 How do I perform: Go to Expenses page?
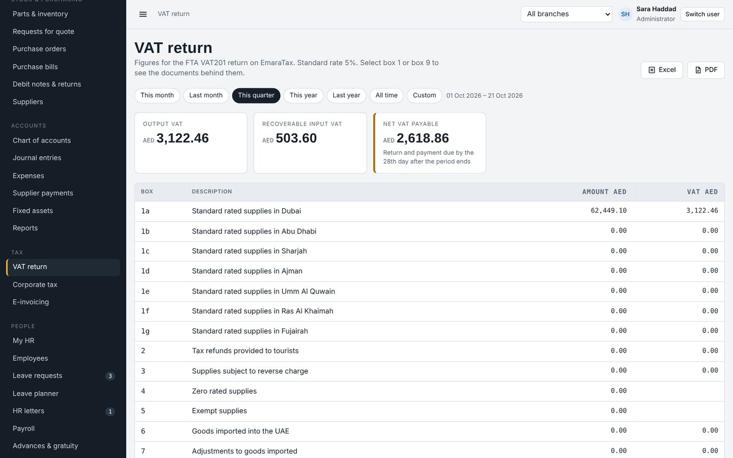(63, 176)
